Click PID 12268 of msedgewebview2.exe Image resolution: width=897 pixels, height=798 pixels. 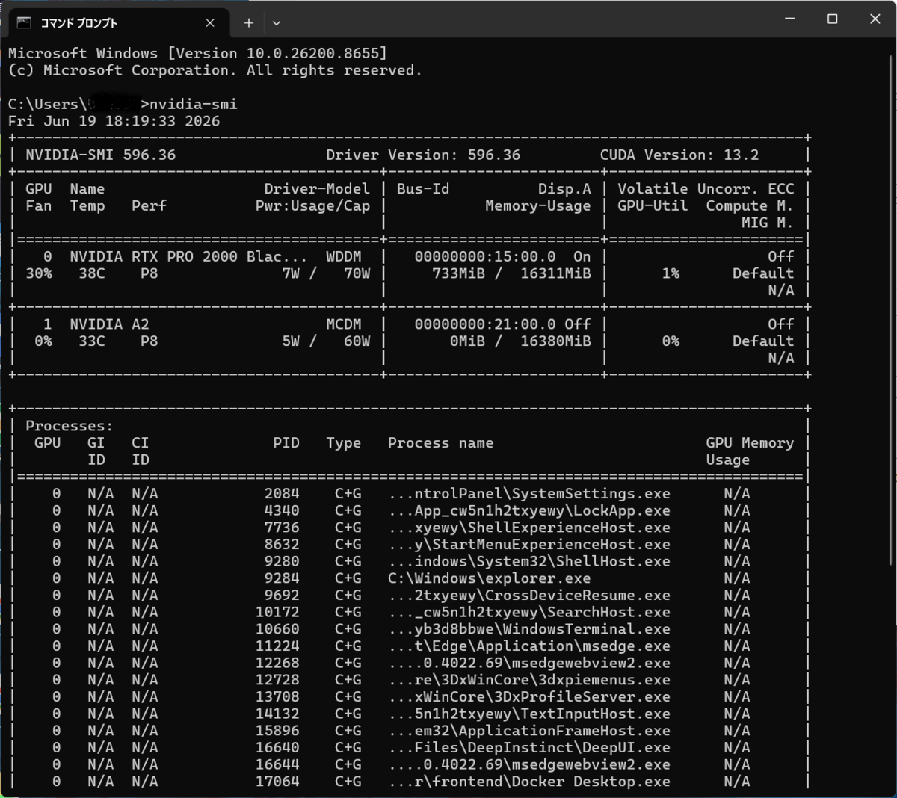(x=277, y=664)
